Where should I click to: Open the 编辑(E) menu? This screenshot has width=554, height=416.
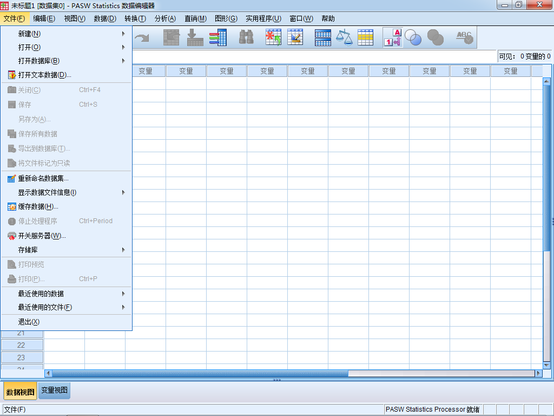[x=44, y=19]
